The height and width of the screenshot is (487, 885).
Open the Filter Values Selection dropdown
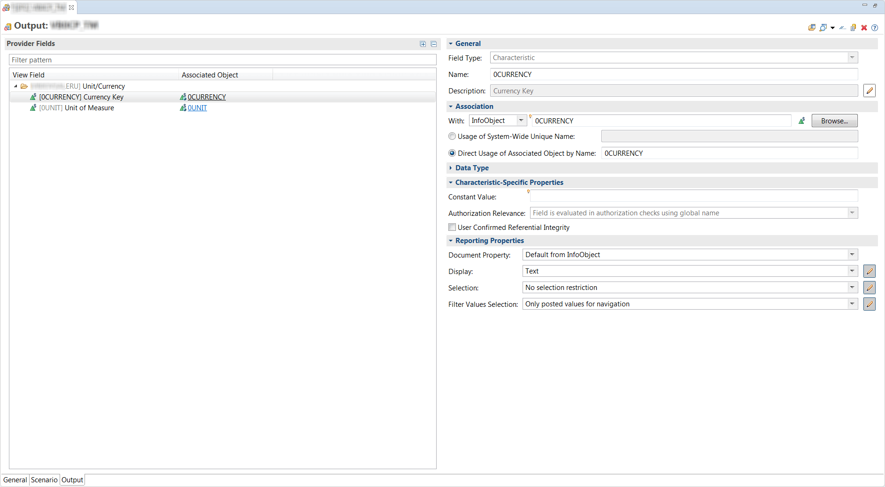pyautogui.click(x=852, y=304)
